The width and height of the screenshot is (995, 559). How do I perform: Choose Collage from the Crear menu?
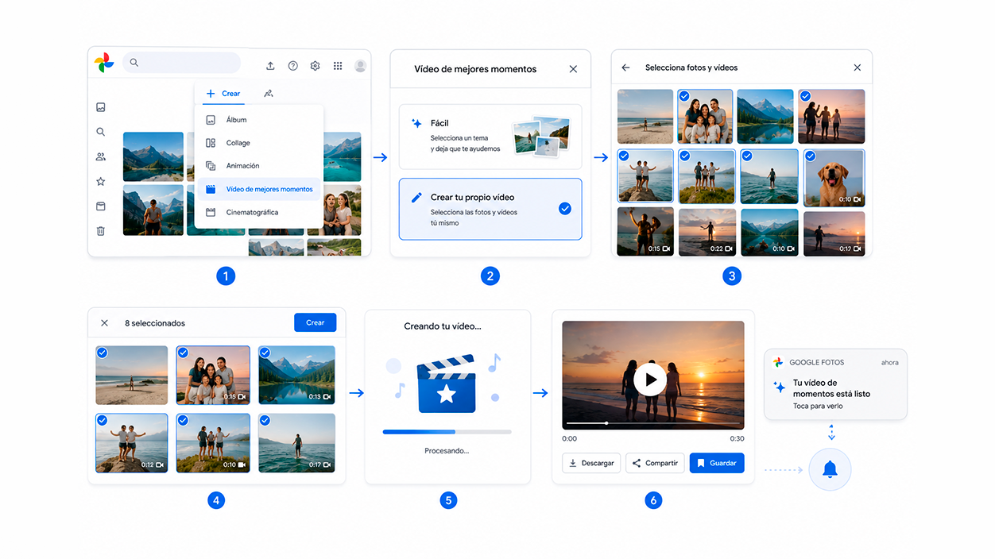(x=259, y=143)
